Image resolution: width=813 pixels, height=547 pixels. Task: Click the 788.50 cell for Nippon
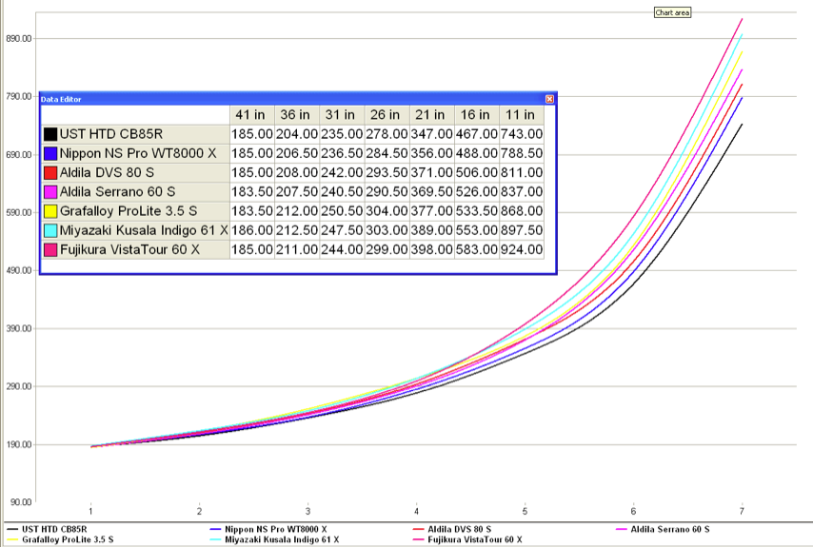(522, 154)
